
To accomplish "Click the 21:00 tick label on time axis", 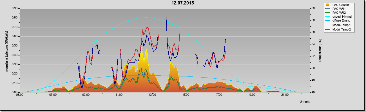I will 285,95.
